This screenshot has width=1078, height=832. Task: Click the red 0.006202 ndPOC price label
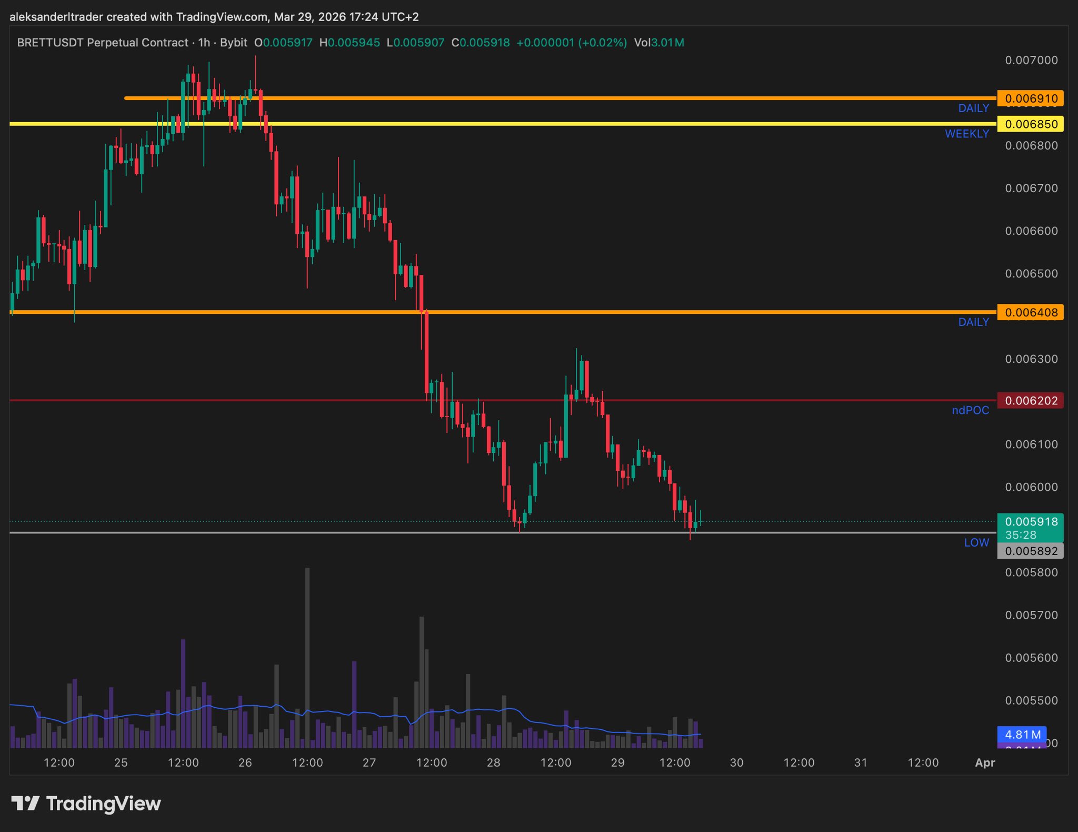1030,401
